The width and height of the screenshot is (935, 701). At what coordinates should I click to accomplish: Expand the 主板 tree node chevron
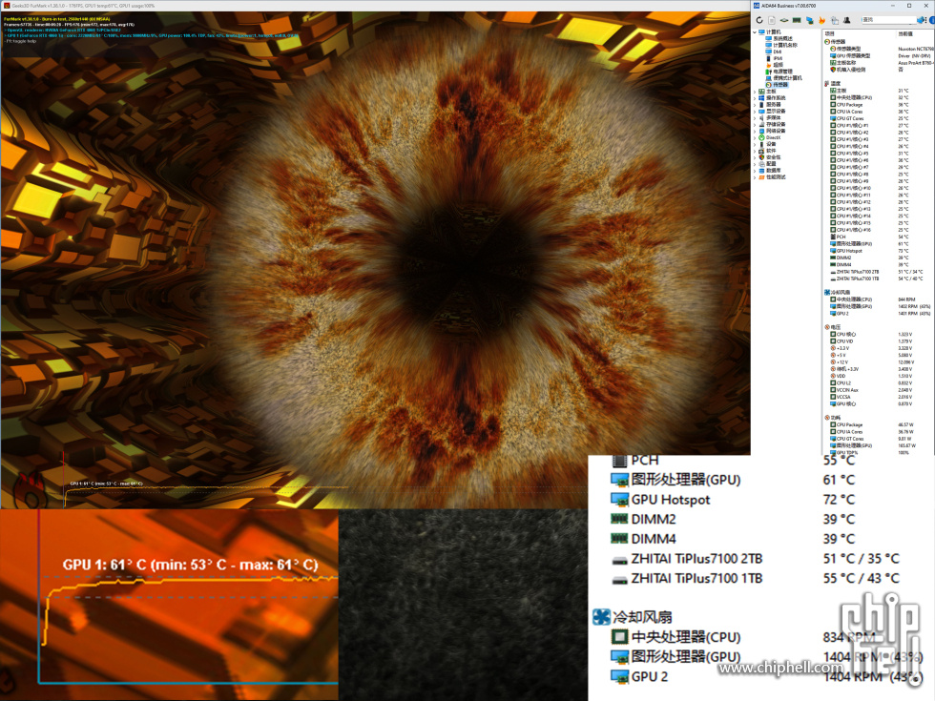pyautogui.click(x=755, y=92)
